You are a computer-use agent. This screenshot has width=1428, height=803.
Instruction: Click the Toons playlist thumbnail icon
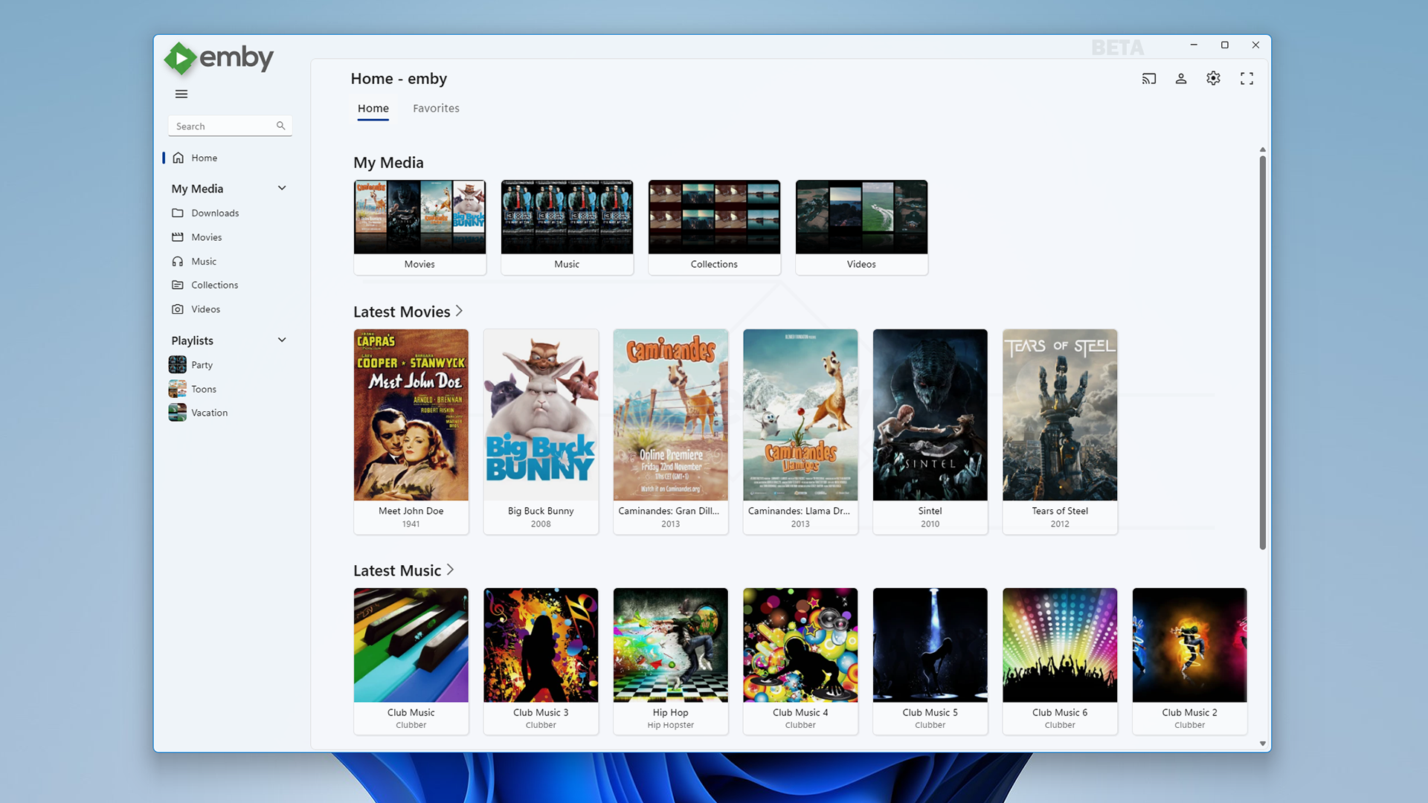[178, 389]
